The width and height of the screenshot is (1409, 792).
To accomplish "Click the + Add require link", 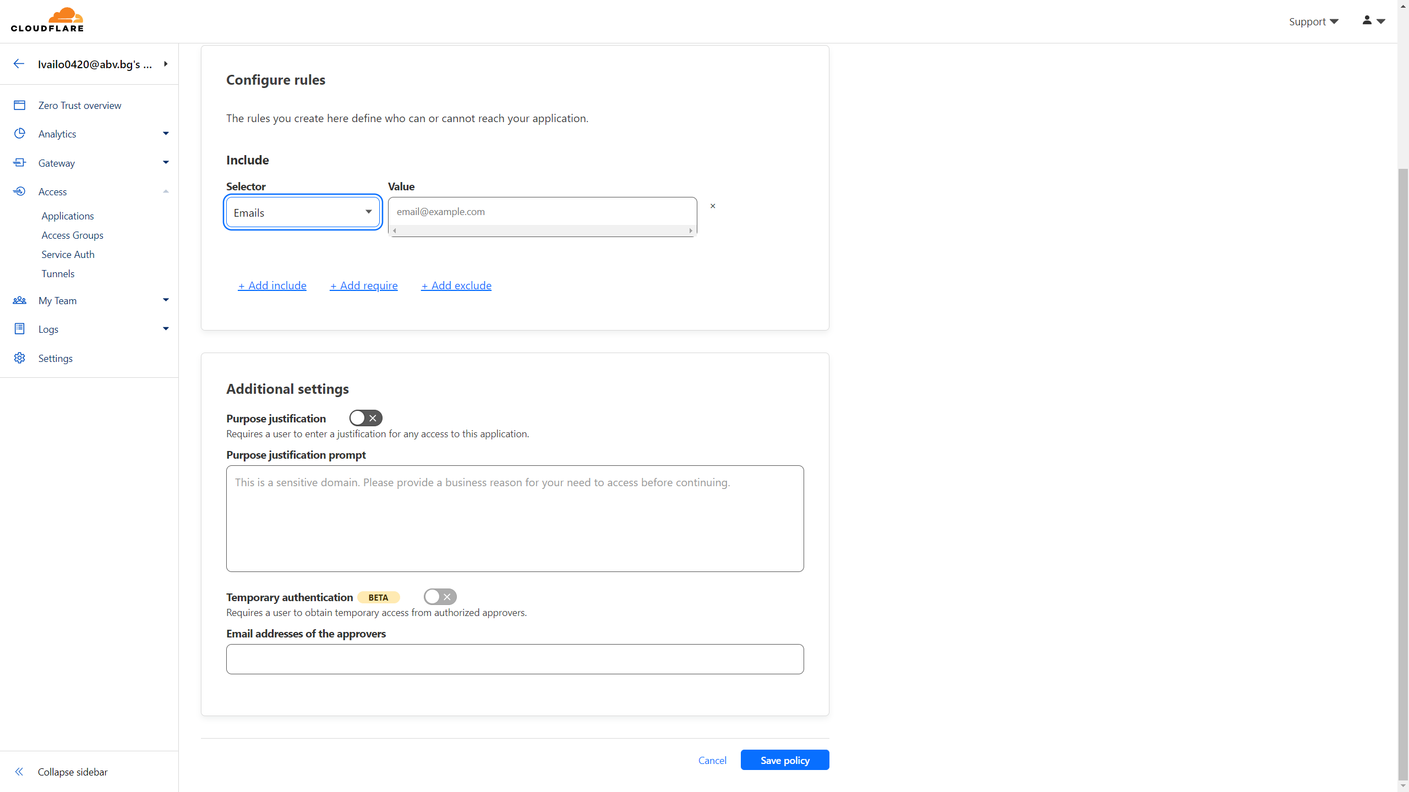I will pyautogui.click(x=364, y=285).
